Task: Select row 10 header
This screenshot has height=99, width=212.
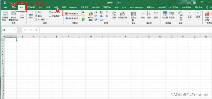Action: 3,67
